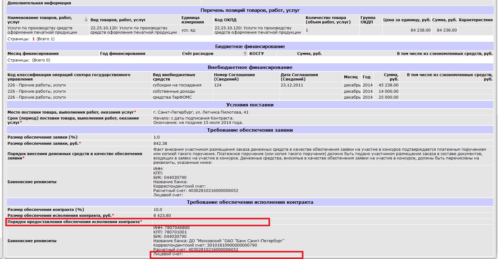The image size is (498, 259).
Task: Click the contract security amount 8 423.80
Action: pos(162,216)
